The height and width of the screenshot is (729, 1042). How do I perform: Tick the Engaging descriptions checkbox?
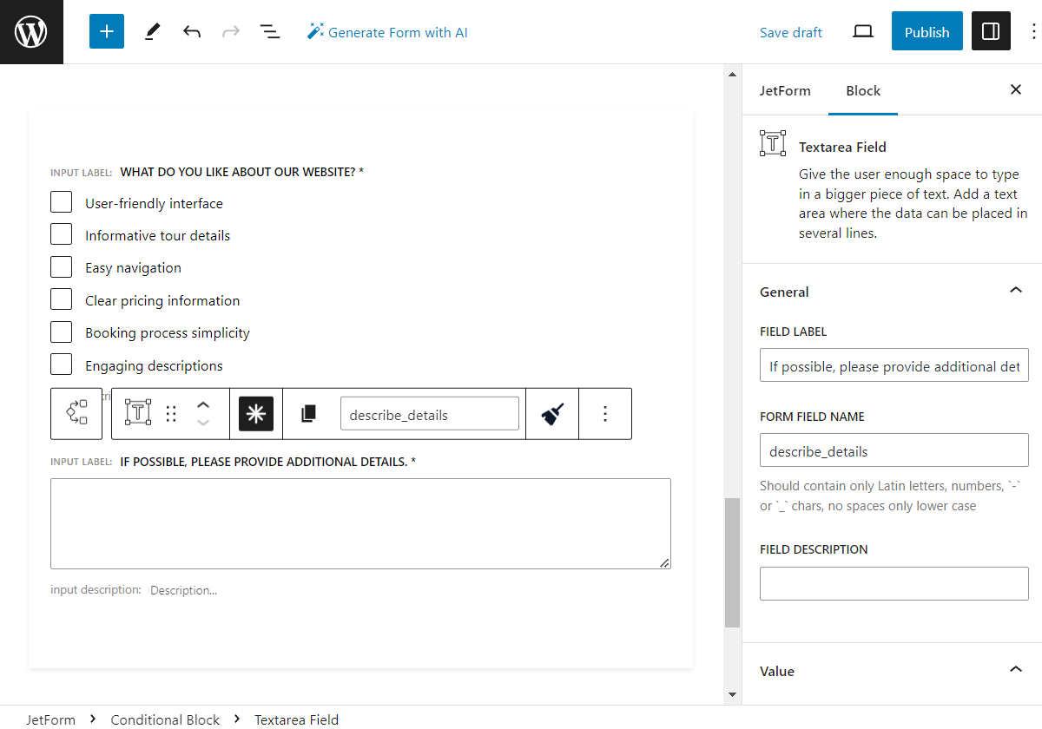coord(61,364)
